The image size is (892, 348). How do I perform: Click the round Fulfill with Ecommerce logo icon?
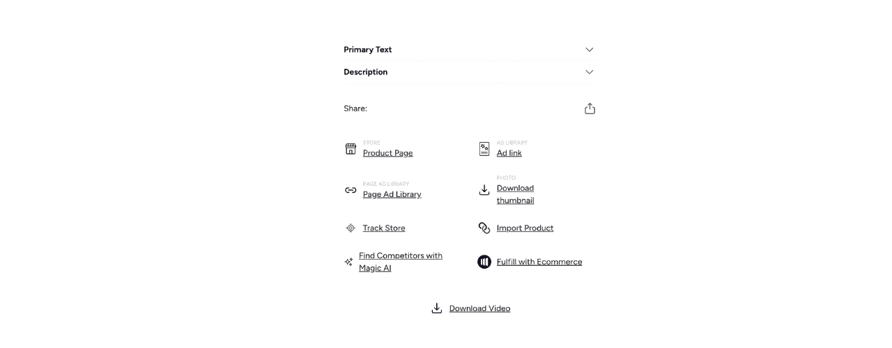pos(484,262)
